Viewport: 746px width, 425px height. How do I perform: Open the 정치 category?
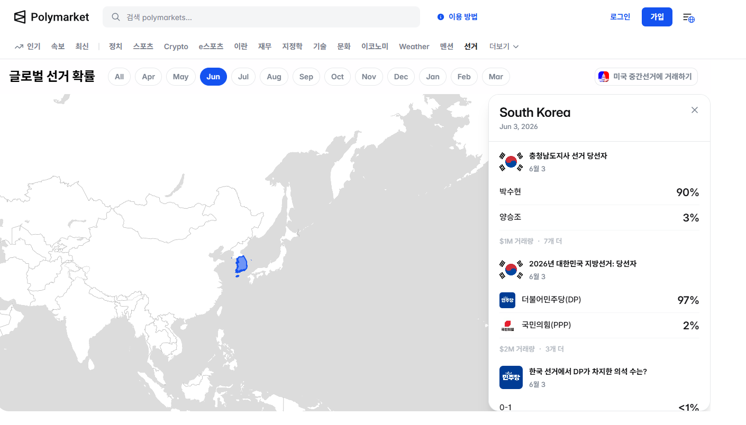click(115, 47)
